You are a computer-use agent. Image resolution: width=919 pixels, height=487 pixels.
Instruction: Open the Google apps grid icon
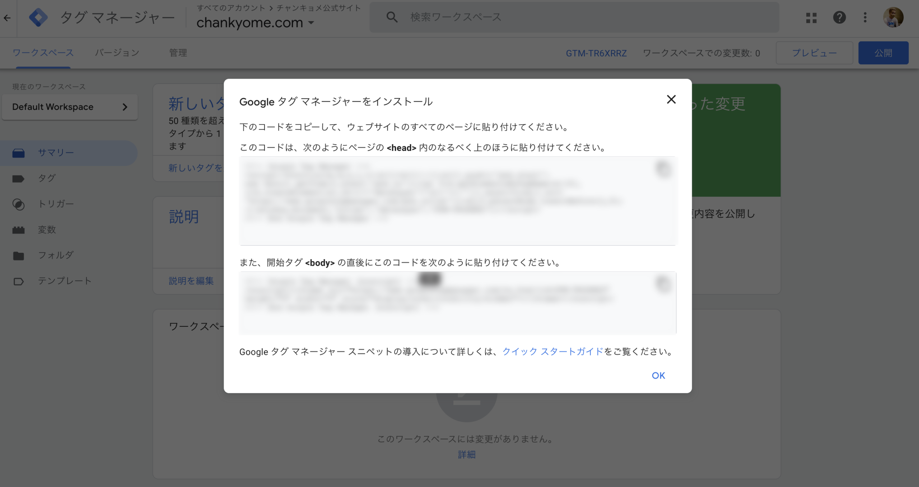[x=811, y=18]
